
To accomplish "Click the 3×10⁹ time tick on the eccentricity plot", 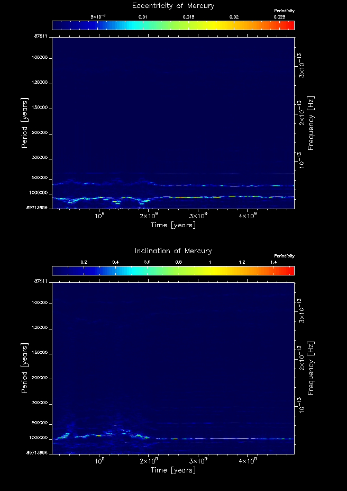I will tap(198, 216).
